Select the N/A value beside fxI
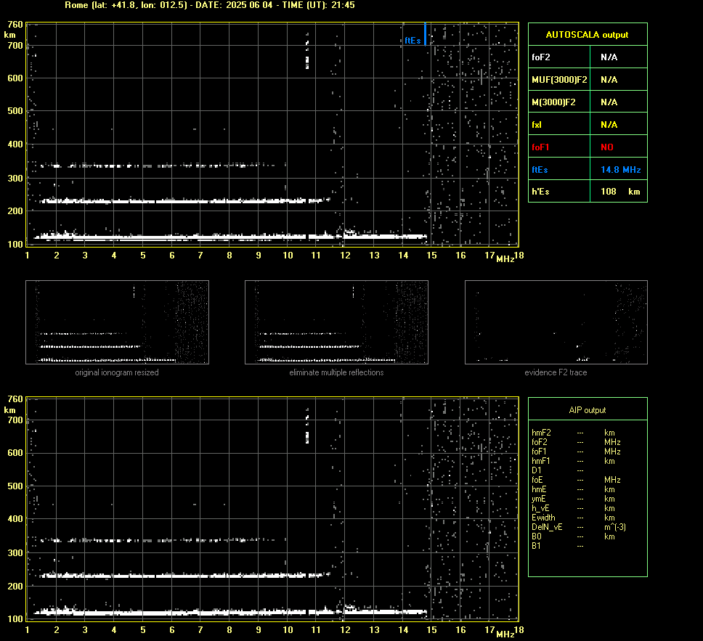The width and height of the screenshot is (703, 641). click(609, 125)
